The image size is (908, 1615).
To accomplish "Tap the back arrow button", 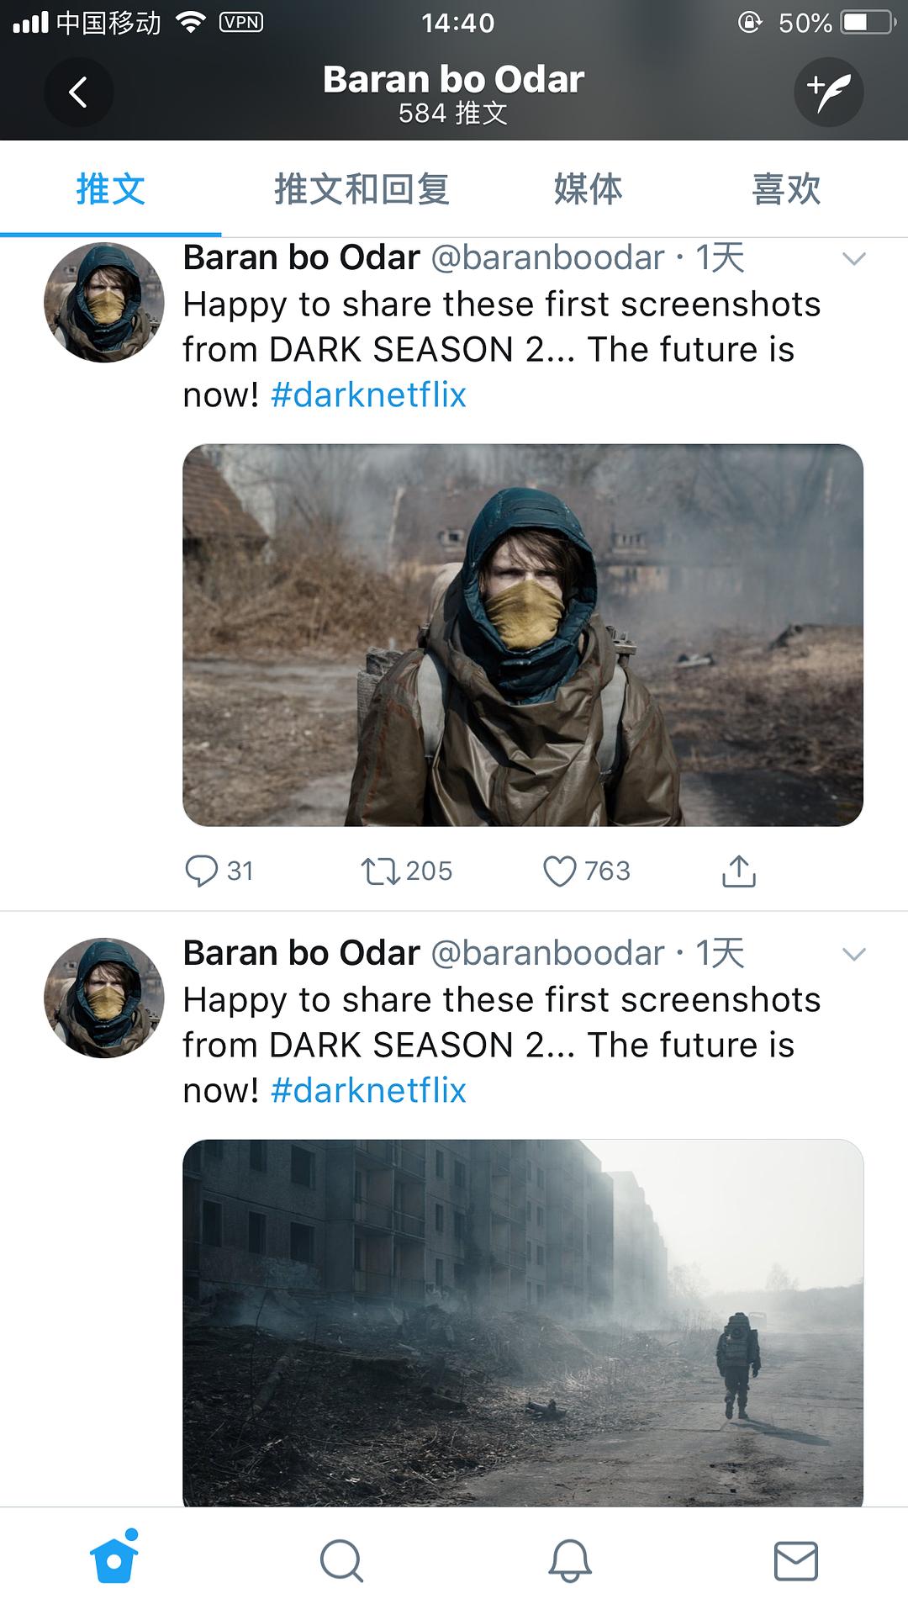I will pos(78,92).
